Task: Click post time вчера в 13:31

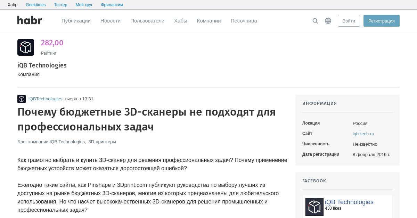Action: click(x=79, y=99)
